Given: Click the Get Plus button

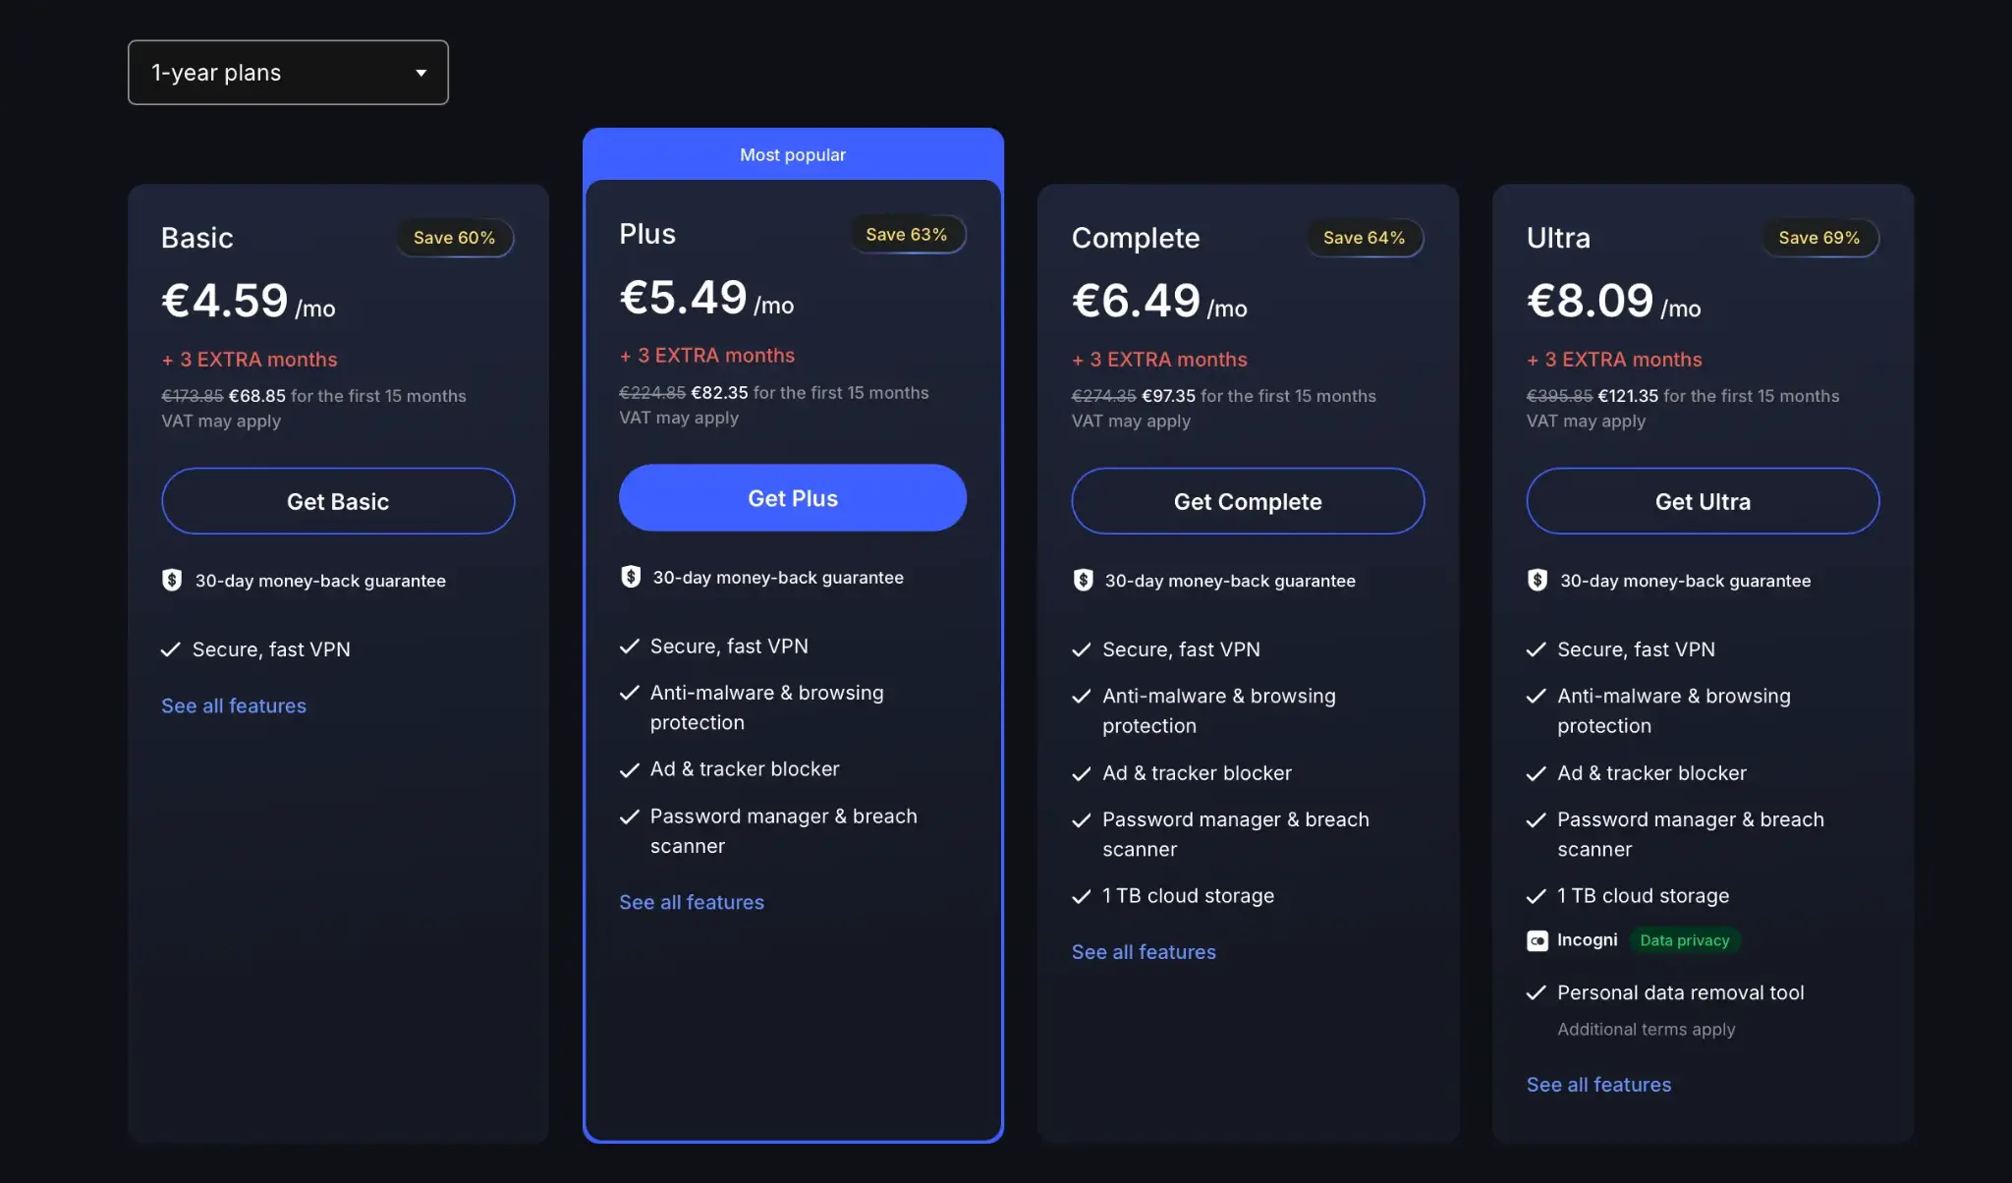Looking at the screenshot, I should [792, 498].
